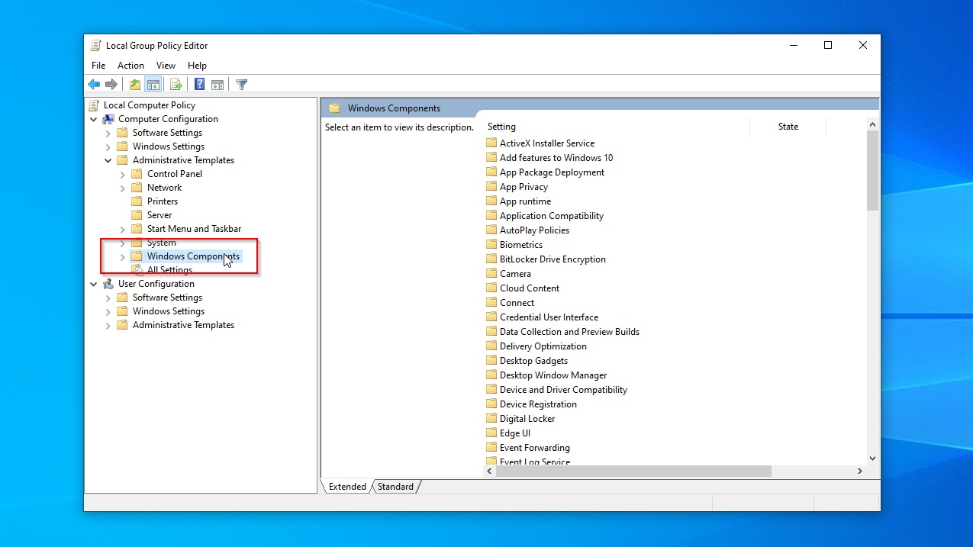Open the Help menu
The width and height of the screenshot is (973, 547).
[x=197, y=66]
